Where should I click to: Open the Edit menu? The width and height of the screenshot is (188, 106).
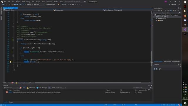(9, 2)
